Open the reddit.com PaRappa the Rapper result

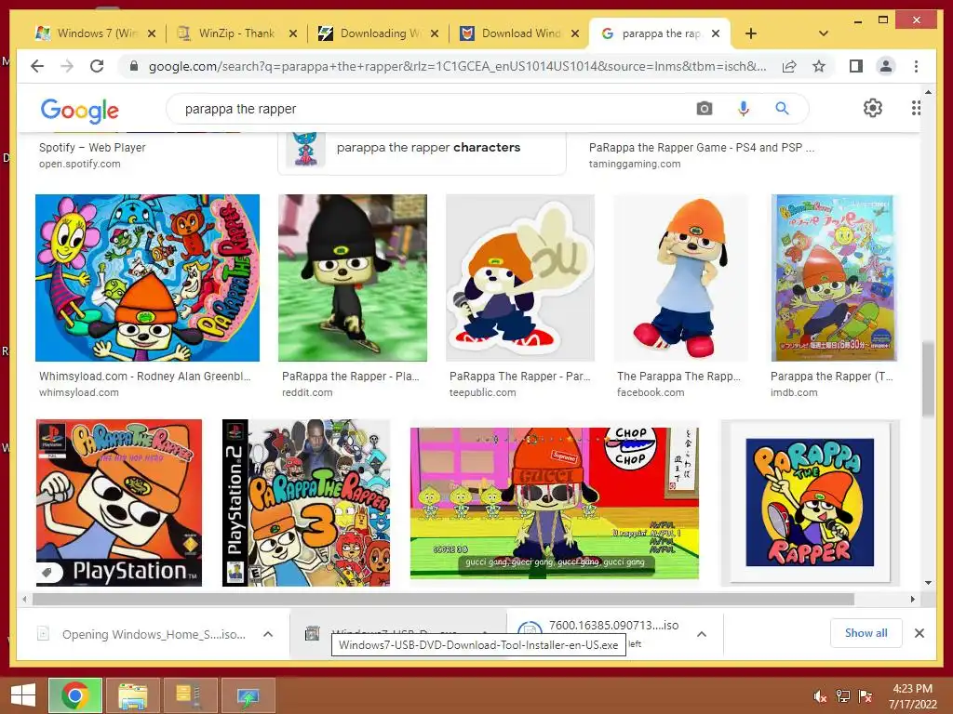(351, 377)
